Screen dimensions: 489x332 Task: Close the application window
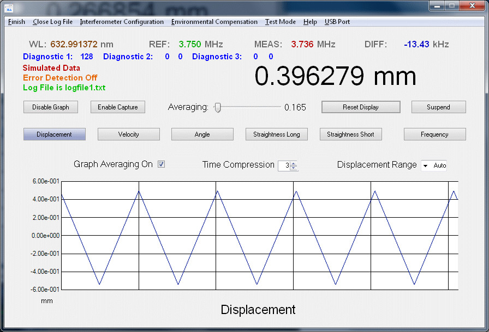coord(472,5)
